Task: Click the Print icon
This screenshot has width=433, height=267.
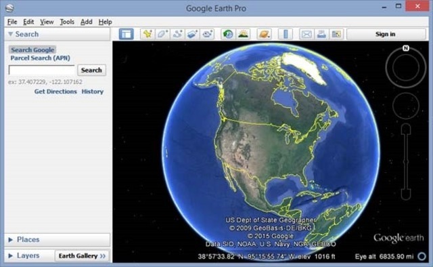Action: pyautogui.click(x=321, y=34)
